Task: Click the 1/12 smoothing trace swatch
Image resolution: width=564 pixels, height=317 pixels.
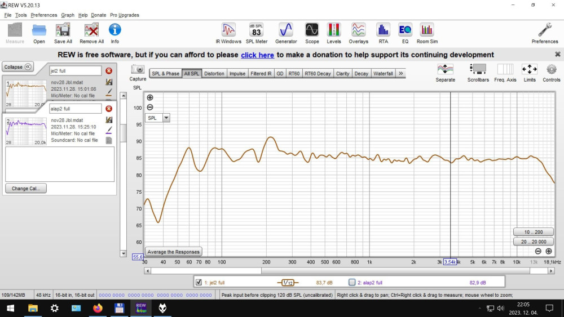Action: [x=288, y=282]
